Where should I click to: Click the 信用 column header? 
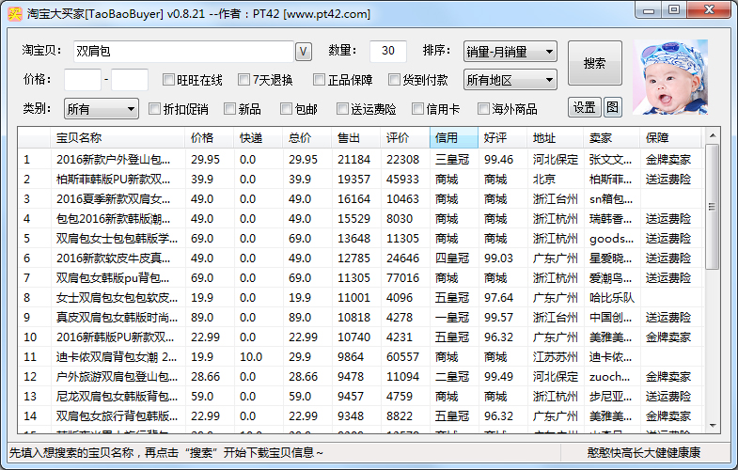click(x=454, y=138)
